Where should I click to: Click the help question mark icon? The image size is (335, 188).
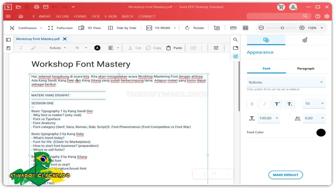[x=318, y=16]
